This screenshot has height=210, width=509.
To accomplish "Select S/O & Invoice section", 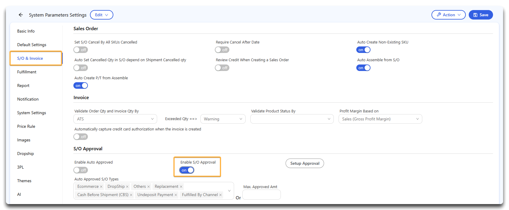I will [x=30, y=58].
